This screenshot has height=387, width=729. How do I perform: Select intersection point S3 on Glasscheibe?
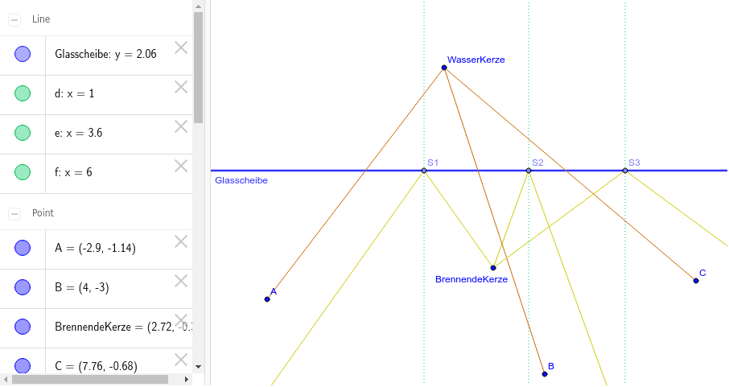[x=625, y=171]
